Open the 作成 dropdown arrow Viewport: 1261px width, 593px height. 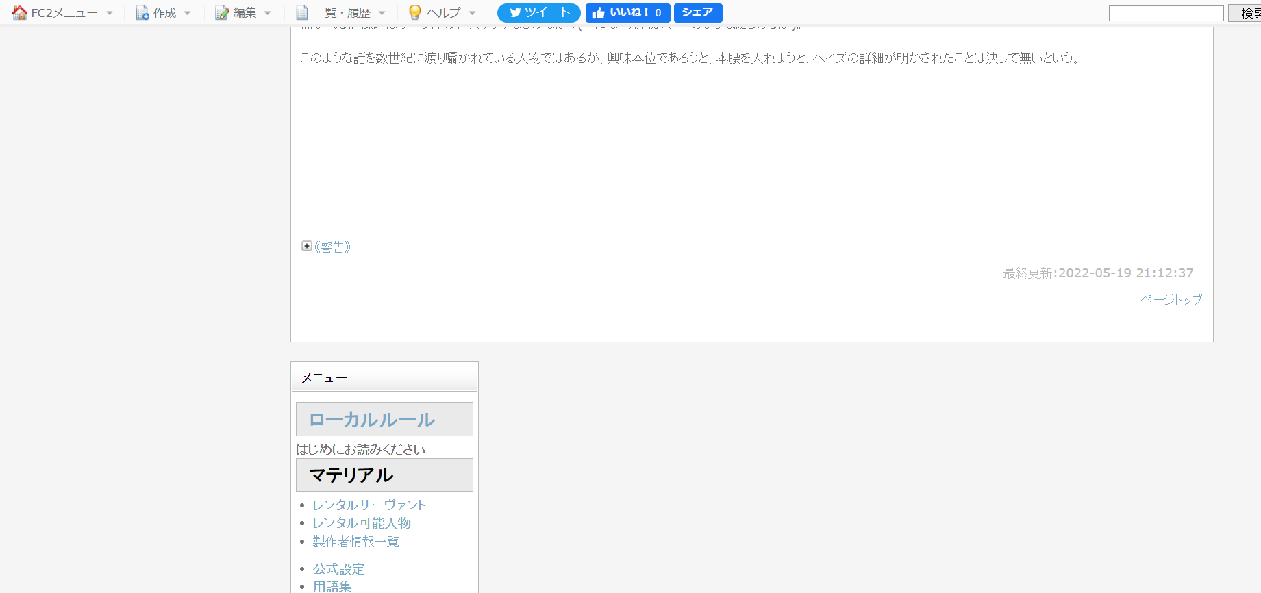click(x=188, y=13)
